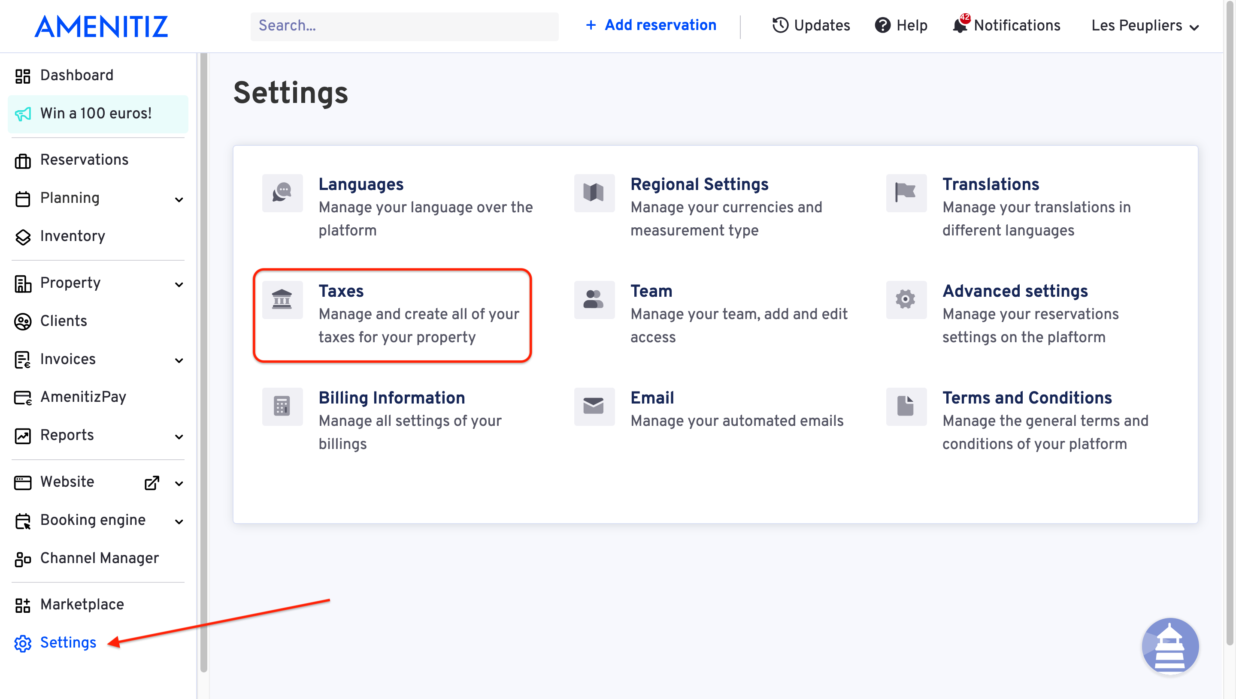Screen dimensions: 1236x699
Task: Click the Notifications bell icon
Action: pyautogui.click(x=960, y=25)
